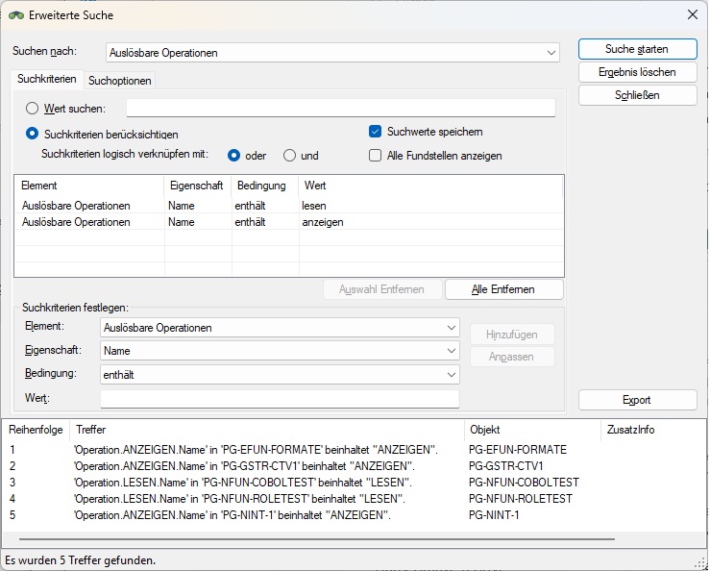
Task: Expand the Element combo box
Action: coord(452,328)
